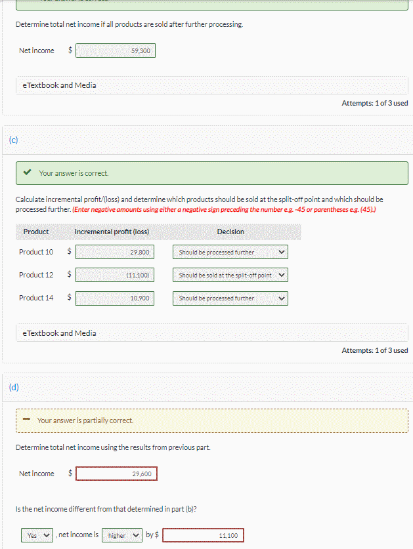The height and width of the screenshot is (549, 413).
Task: Select the Net income field showing 59,300
Action: (116, 50)
